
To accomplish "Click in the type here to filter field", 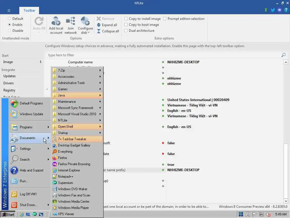I will (x=163, y=55).
